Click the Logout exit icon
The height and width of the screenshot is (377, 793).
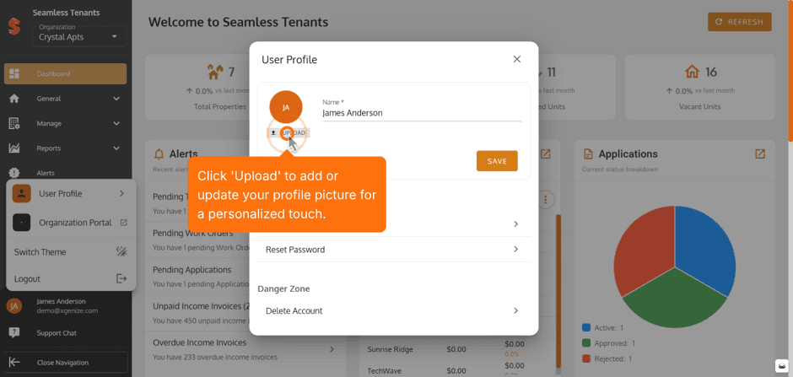point(121,278)
